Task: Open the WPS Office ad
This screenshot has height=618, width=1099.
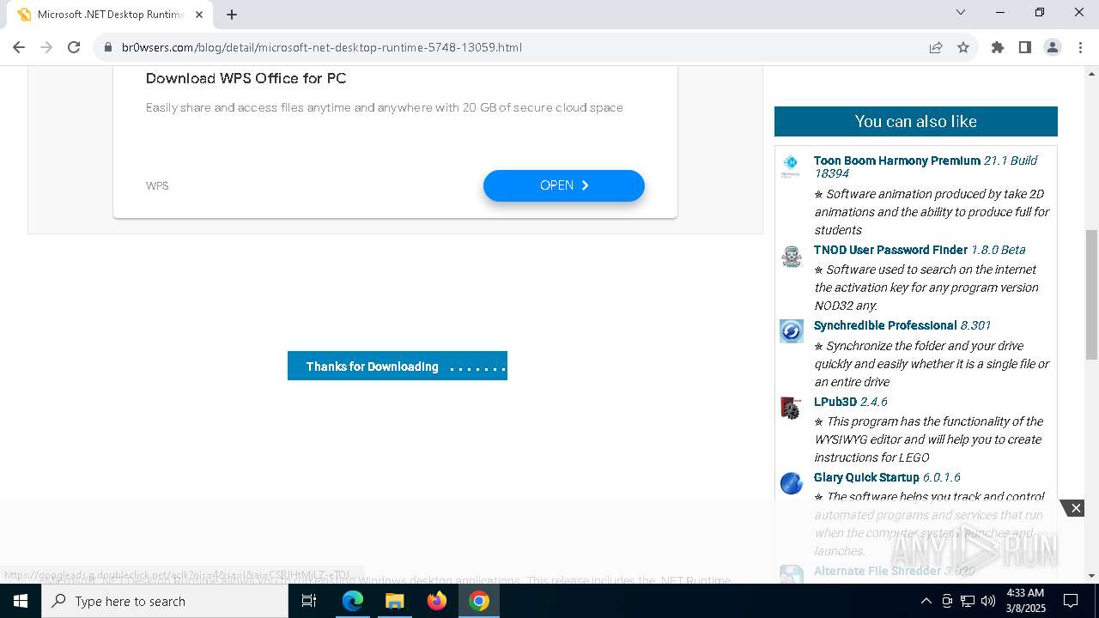Action: tap(564, 185)
